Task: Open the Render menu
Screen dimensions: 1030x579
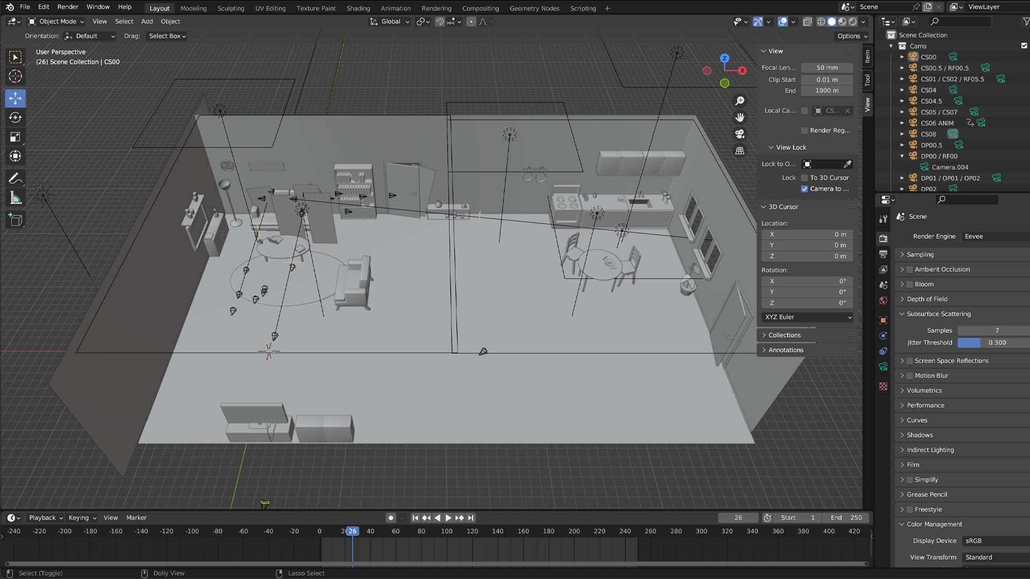Action: click(68, 7)
